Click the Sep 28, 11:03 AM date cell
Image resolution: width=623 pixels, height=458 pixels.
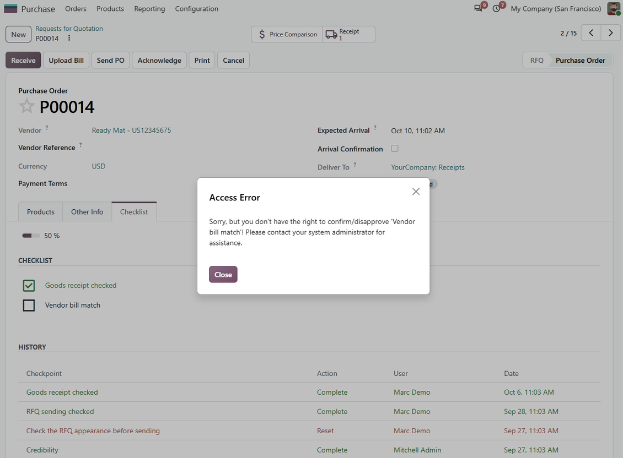point(531,412)
